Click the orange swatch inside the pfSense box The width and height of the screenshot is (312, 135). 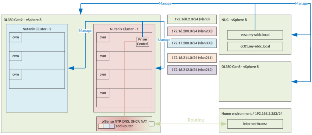point(101,126)
